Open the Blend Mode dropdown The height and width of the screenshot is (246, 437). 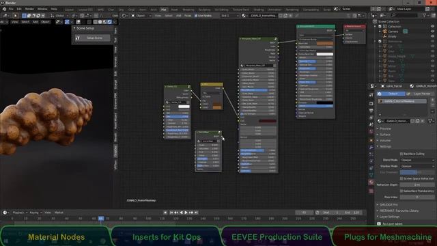tap(417, 160)
